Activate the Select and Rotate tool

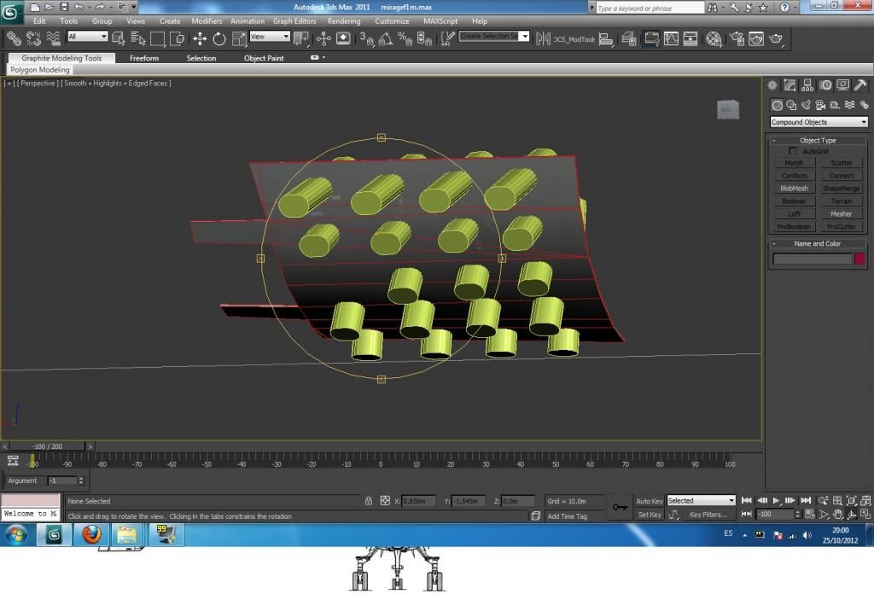(x=219, y=38)
